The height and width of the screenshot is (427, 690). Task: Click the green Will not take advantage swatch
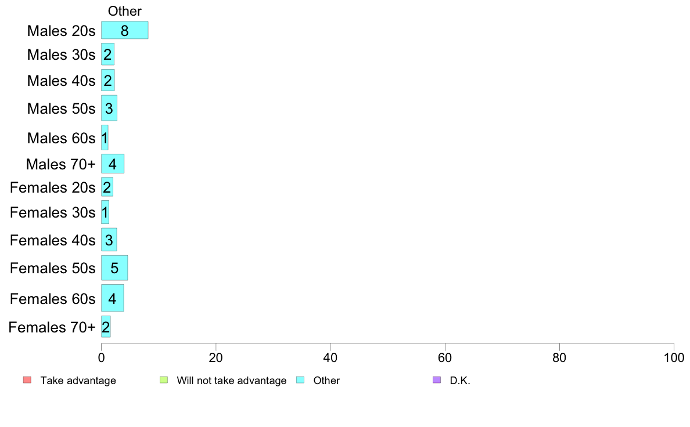(x=164, y=380)
